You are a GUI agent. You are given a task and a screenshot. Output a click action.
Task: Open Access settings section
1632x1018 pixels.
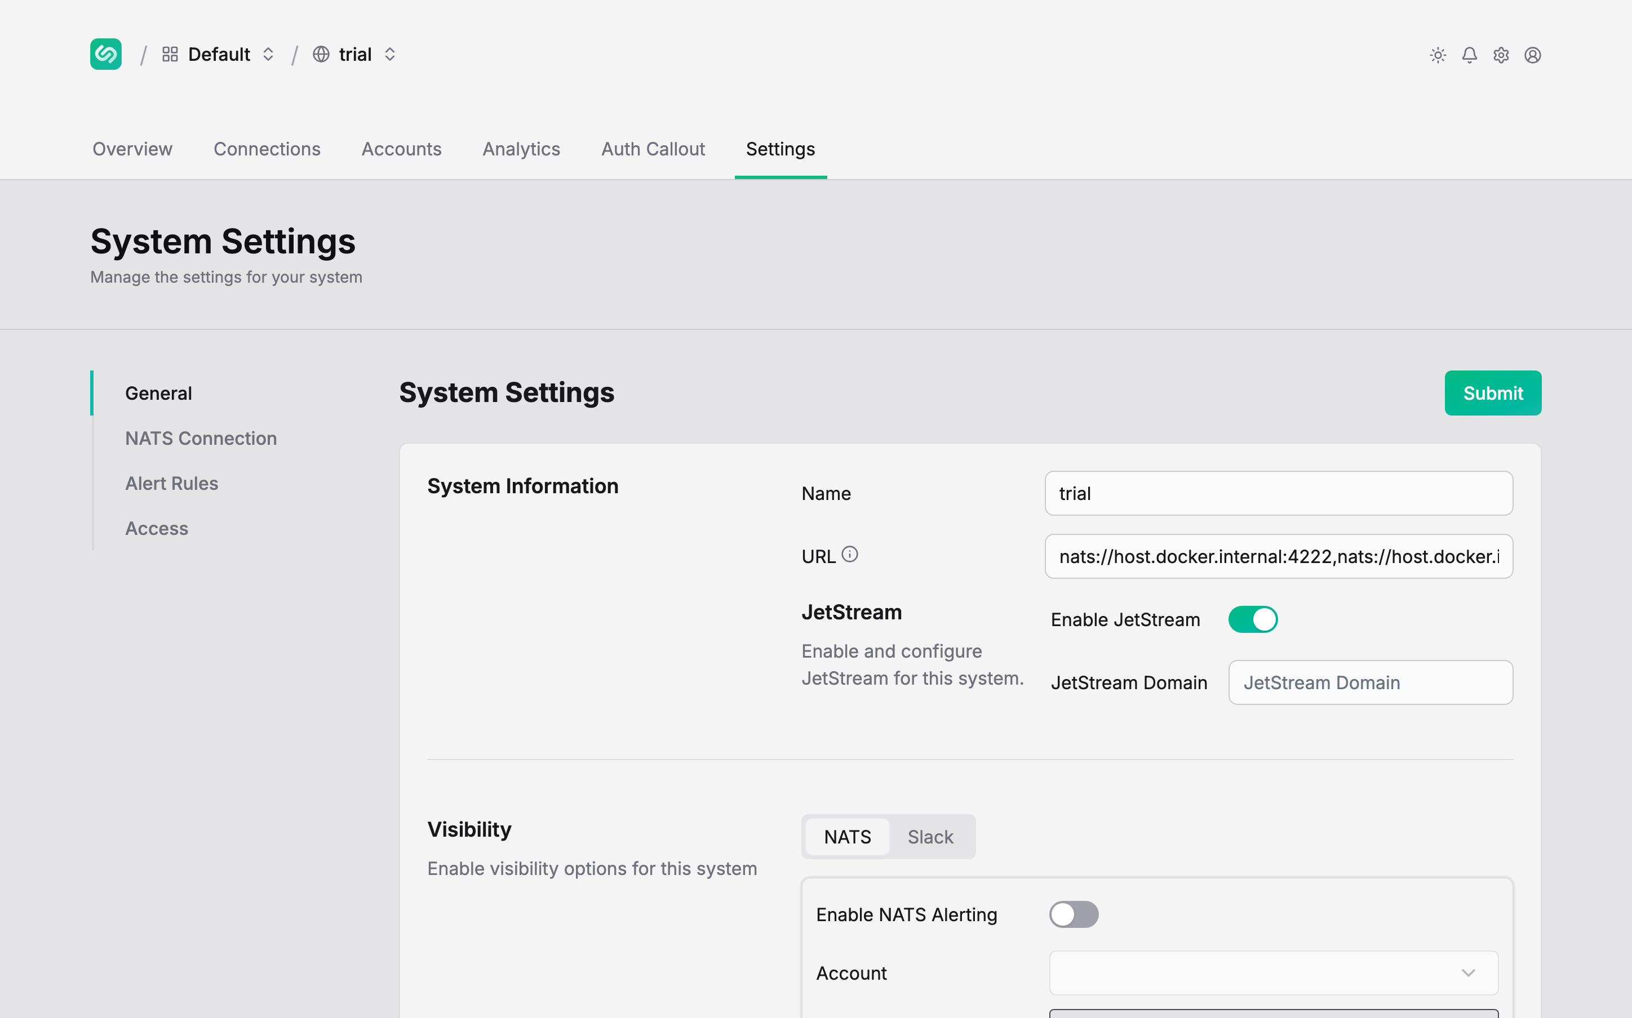(x=157, y=529)
